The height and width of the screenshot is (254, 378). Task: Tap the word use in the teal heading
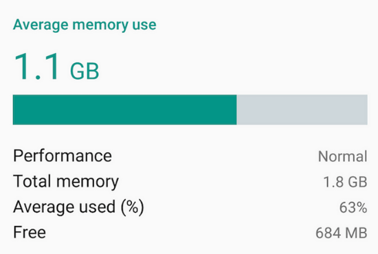tap(144, 25)
